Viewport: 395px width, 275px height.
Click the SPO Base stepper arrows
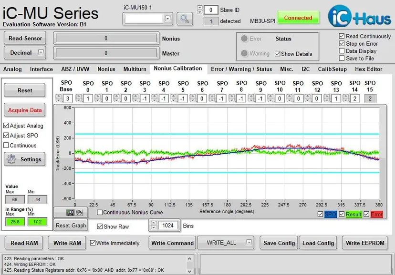59,98
